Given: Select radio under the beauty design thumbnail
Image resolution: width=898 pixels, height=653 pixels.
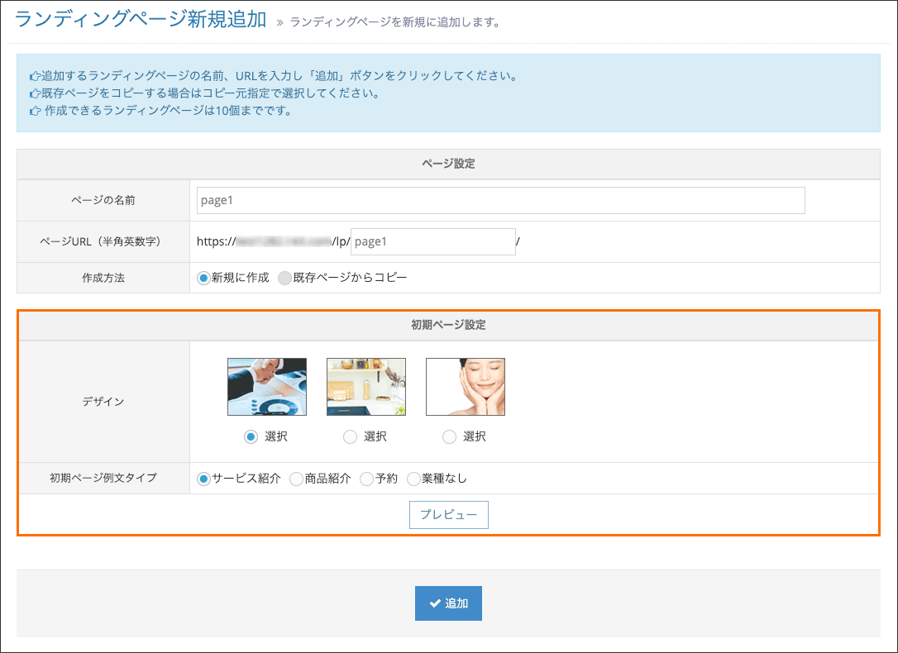Looking at the screenshot, I should pos(449,437).
